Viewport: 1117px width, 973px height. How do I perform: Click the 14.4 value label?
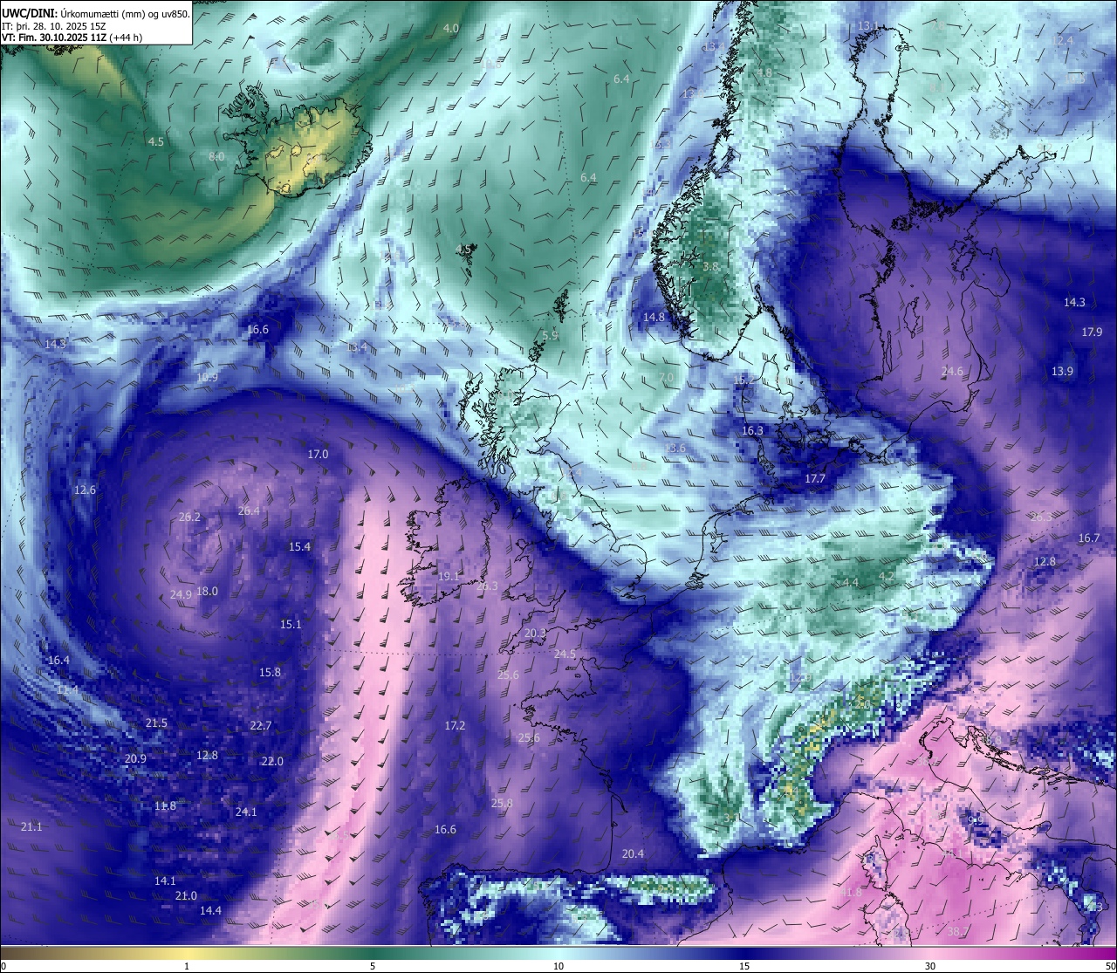click(x=210, y=911)
